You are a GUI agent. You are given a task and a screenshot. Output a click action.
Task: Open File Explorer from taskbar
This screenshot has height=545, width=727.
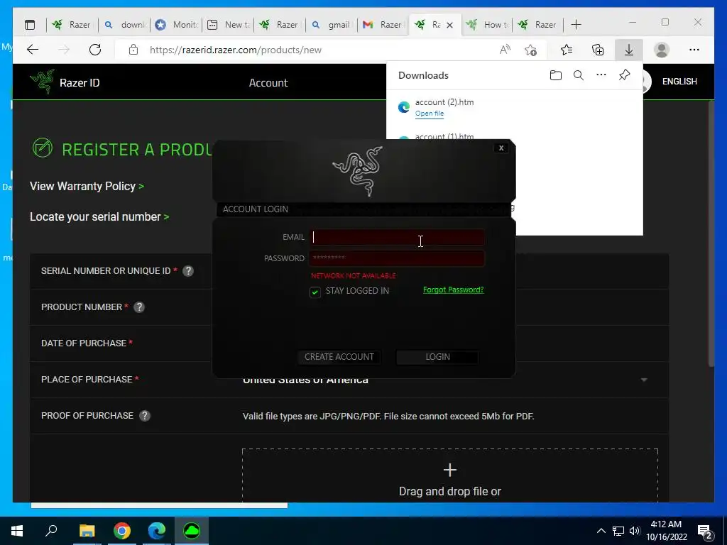[x=87, y=531]
